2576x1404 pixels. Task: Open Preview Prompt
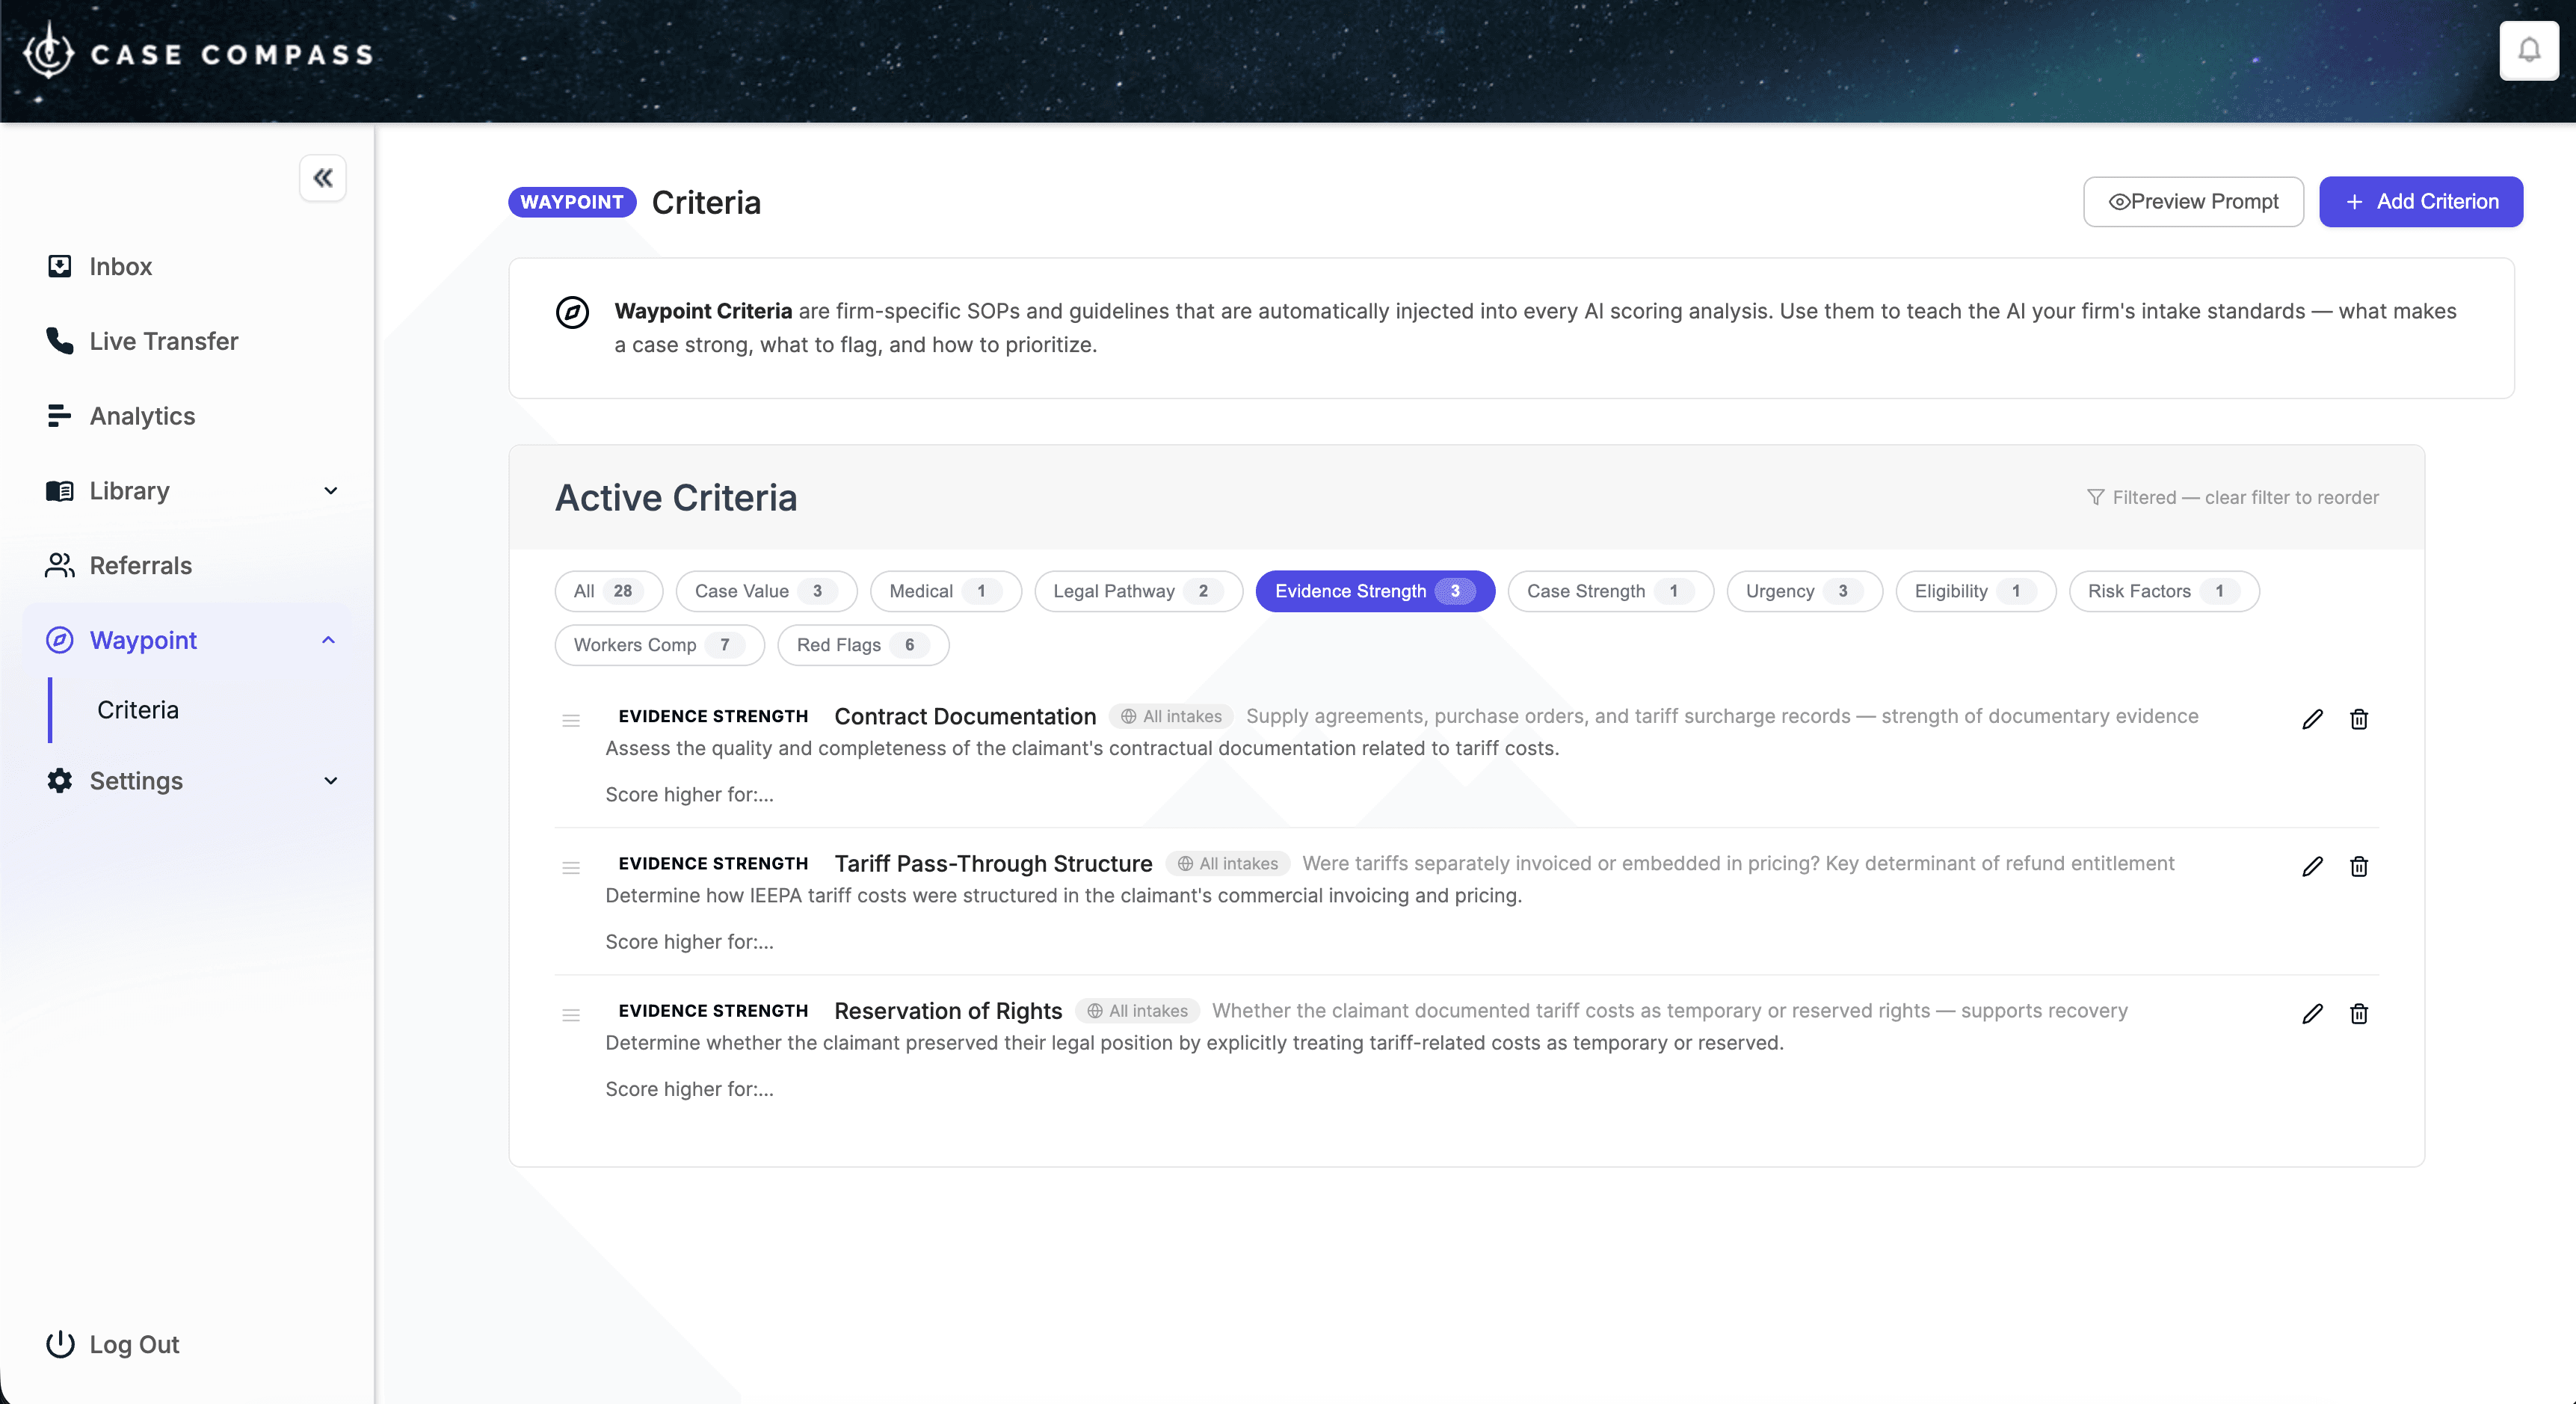tap(2193, 202)
